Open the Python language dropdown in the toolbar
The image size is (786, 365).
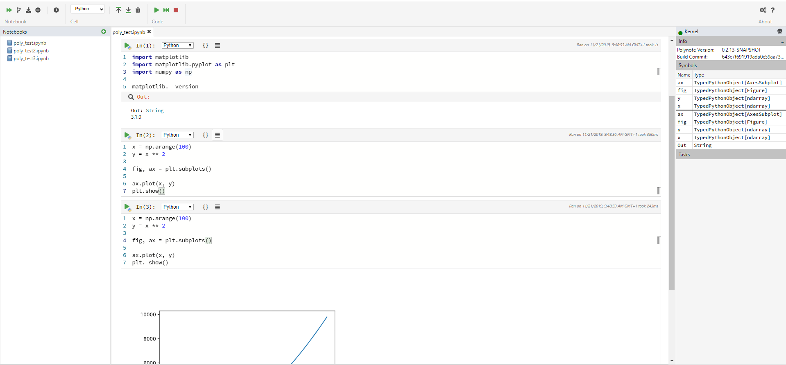(x=87, y=9)
